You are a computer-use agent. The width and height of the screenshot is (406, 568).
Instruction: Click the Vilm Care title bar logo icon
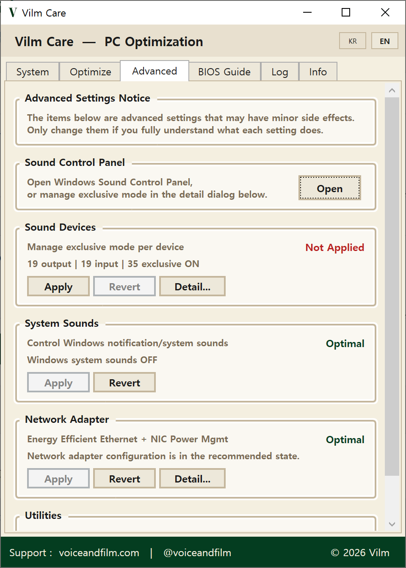click(x=12, y=13)
